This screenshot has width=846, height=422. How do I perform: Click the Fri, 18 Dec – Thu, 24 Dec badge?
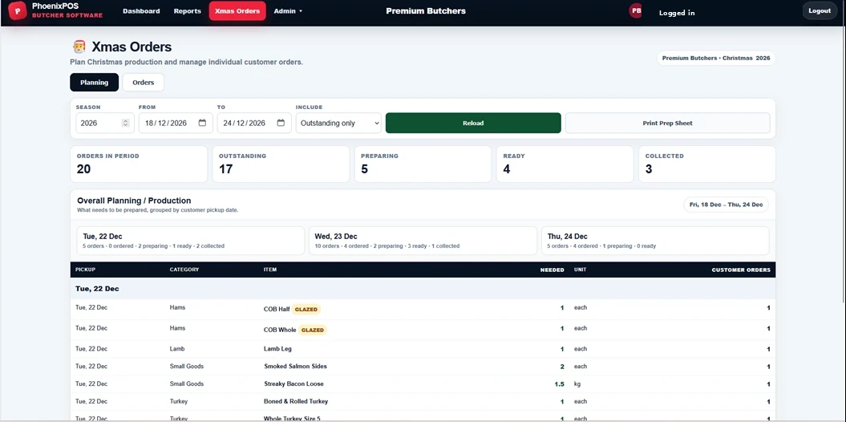click(726, 205)
